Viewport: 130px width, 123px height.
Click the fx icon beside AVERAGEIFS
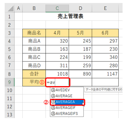[x=53, y=114]
